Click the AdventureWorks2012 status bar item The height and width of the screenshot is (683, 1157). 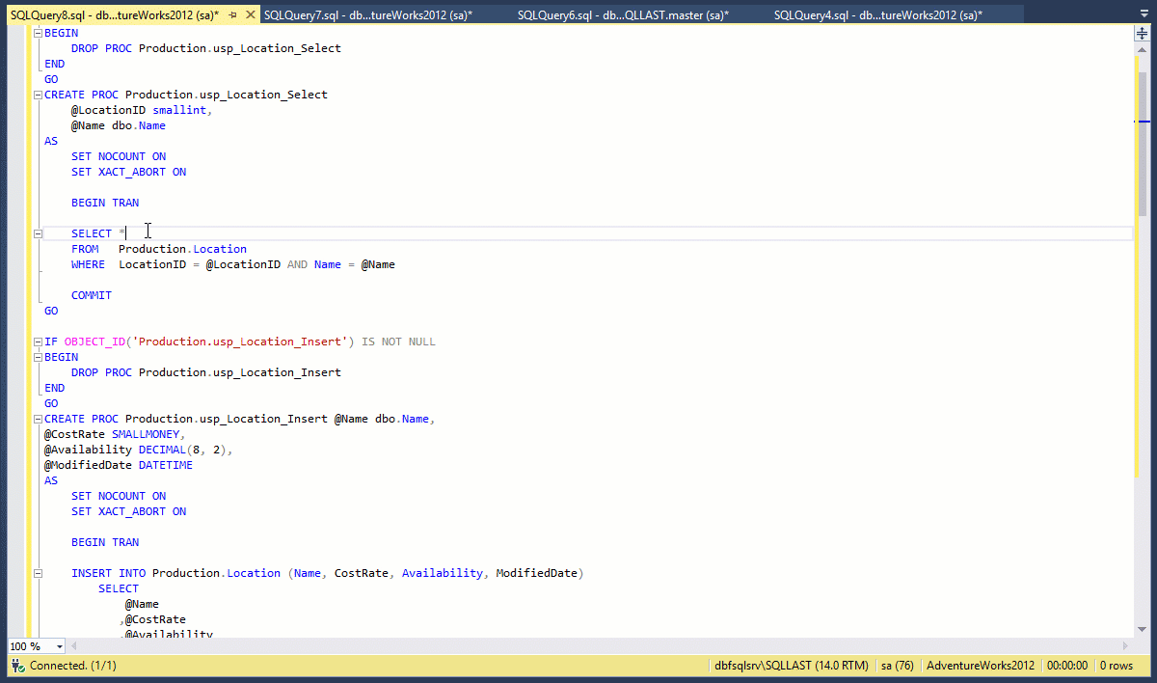[980, 666]
